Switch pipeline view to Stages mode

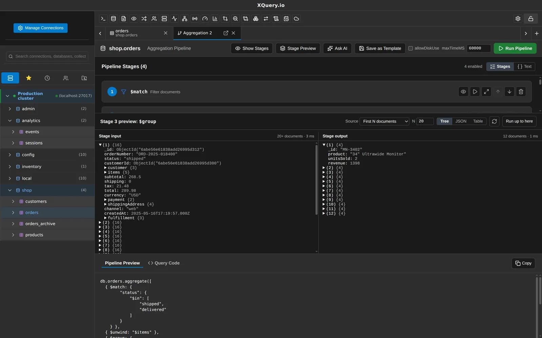click(x=500, y=67)
